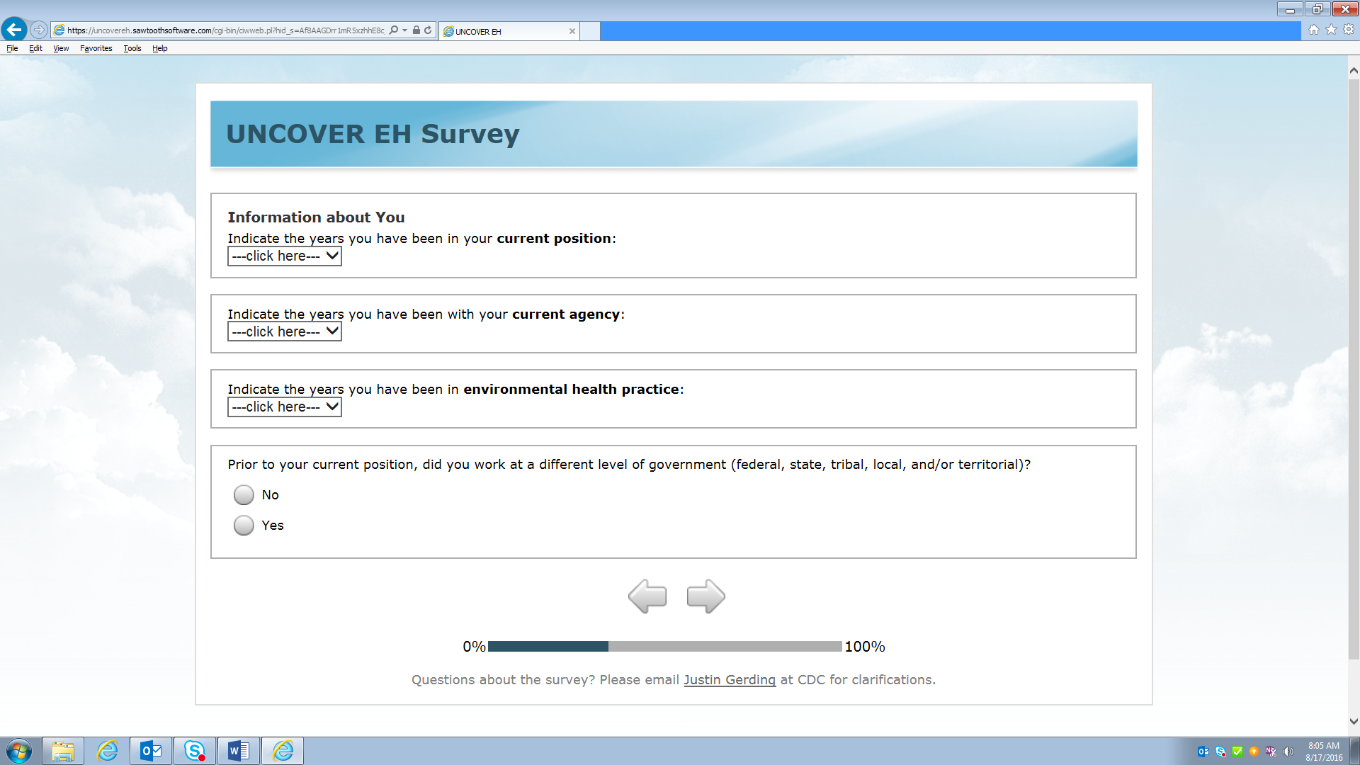Click the URL address field
The image size is (1360, 765).
point(225,30)
